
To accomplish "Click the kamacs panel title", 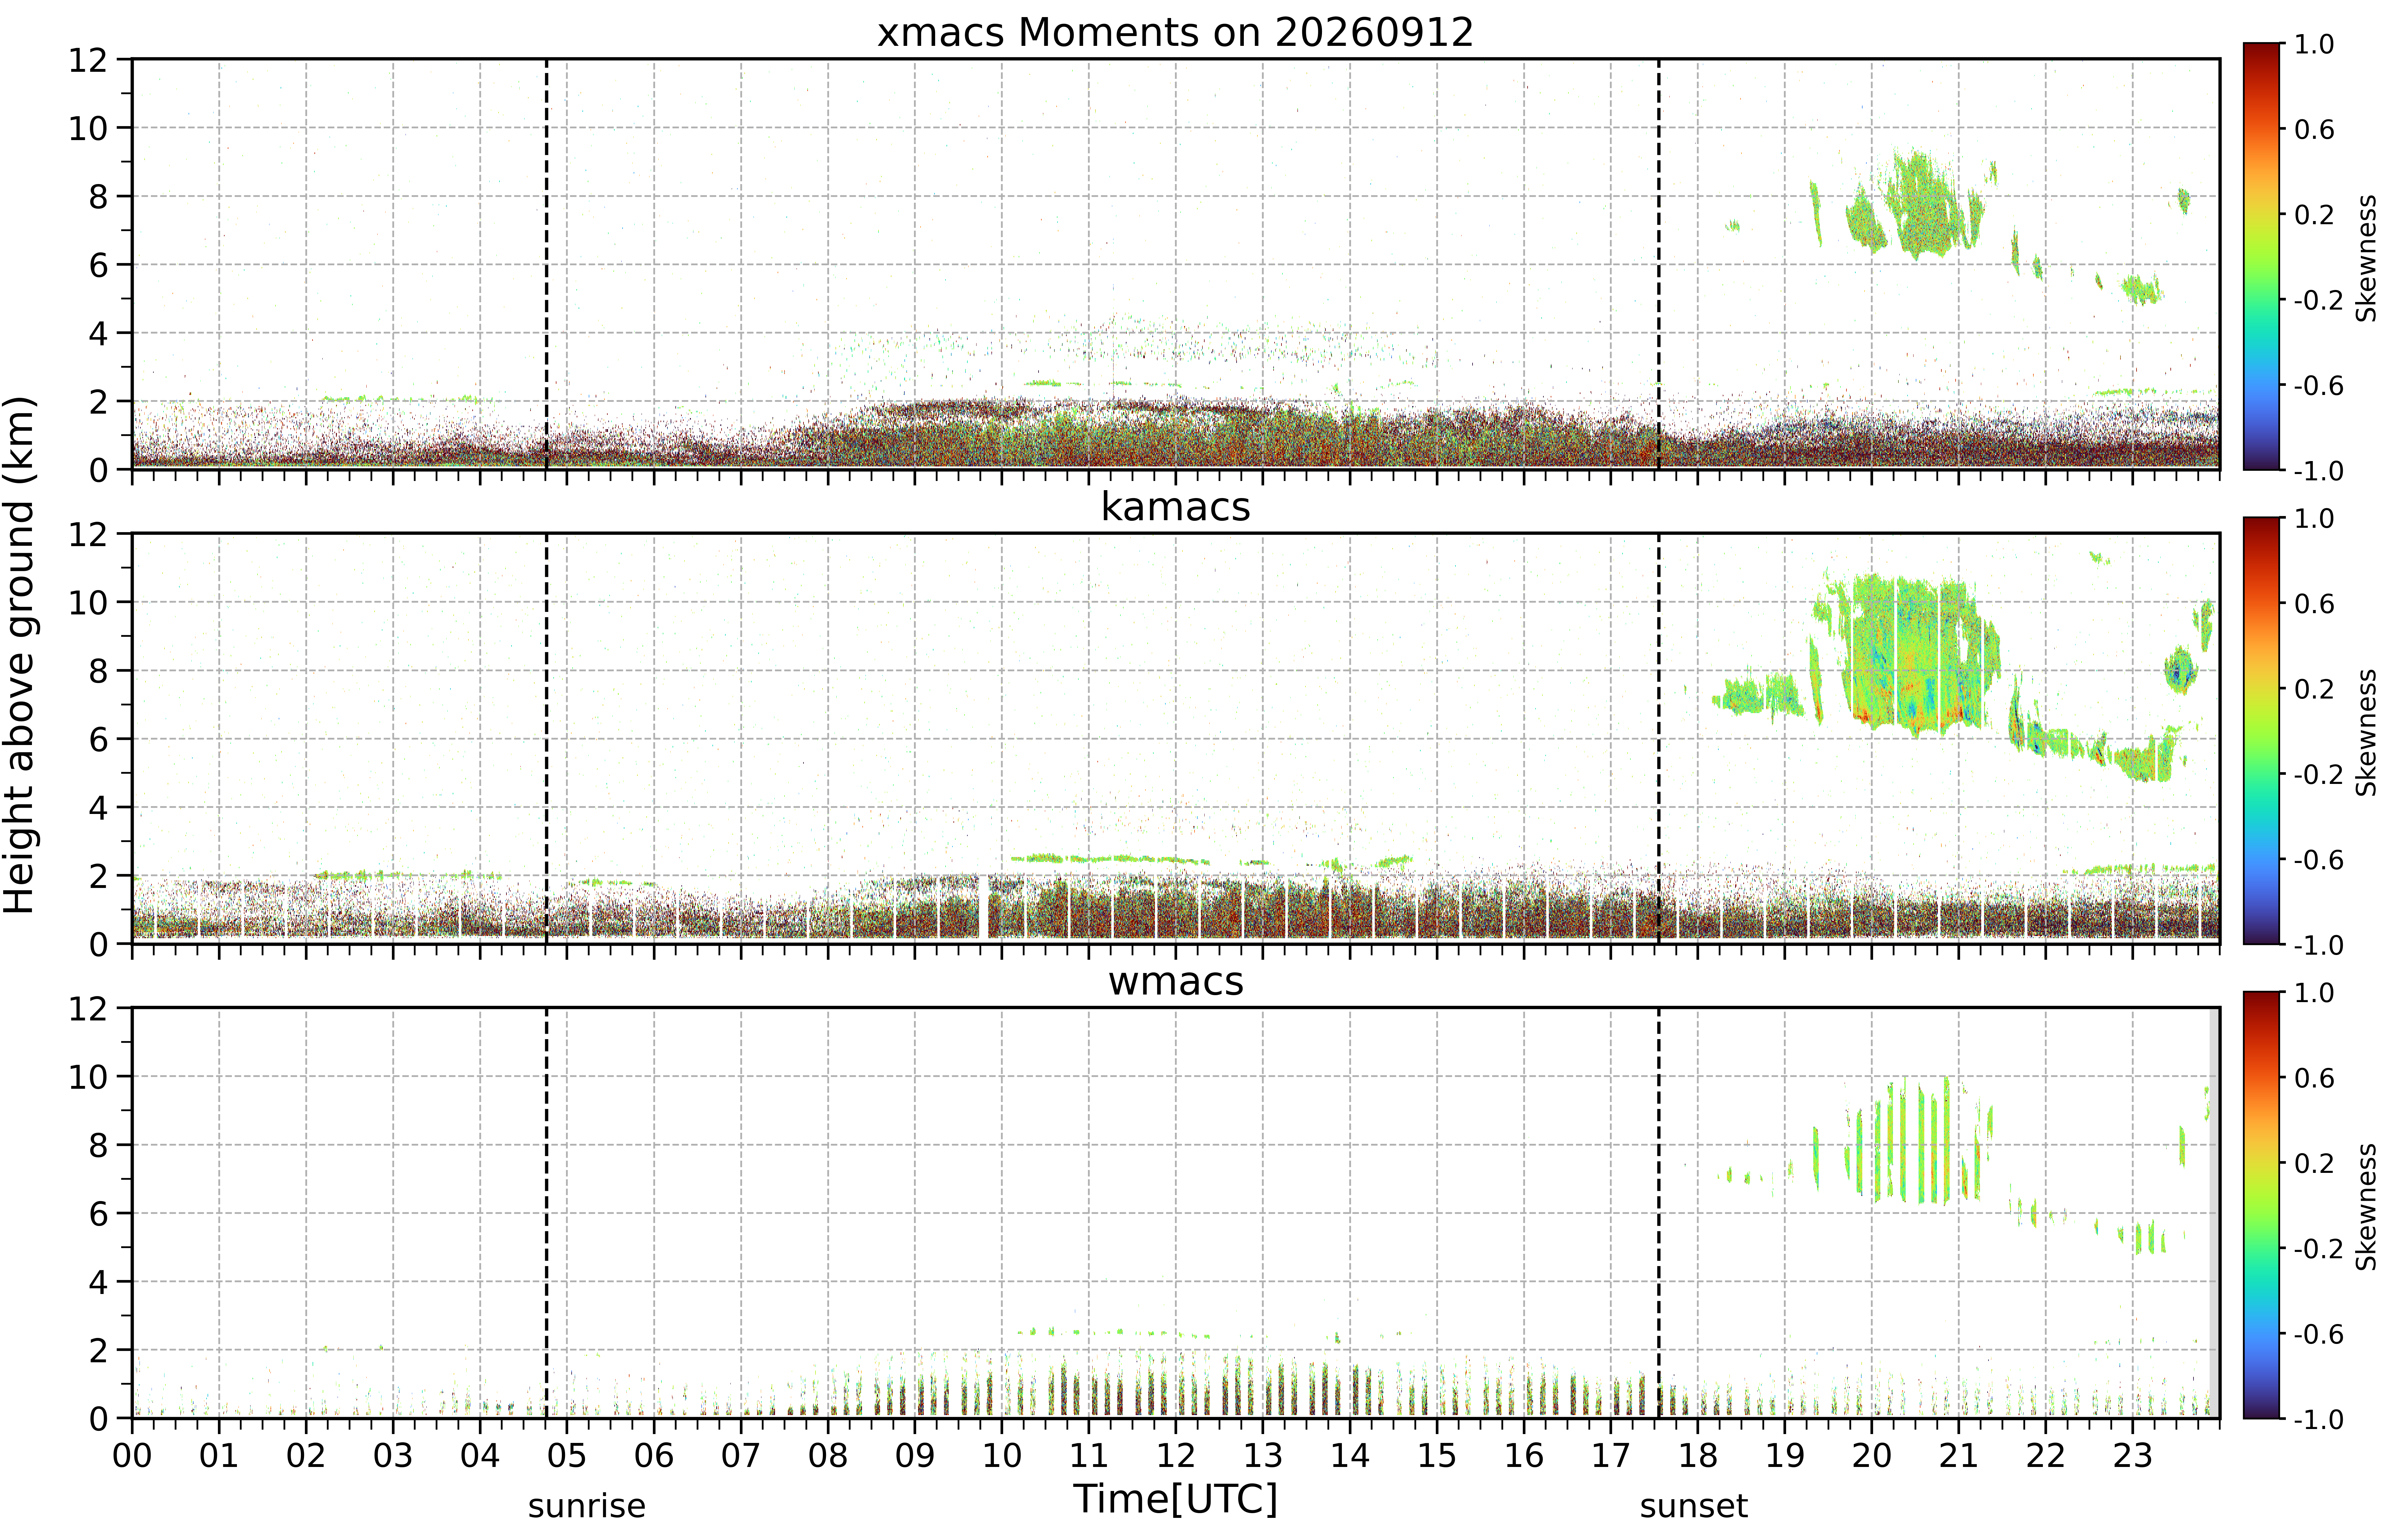I will click(x=1176, y=507).
